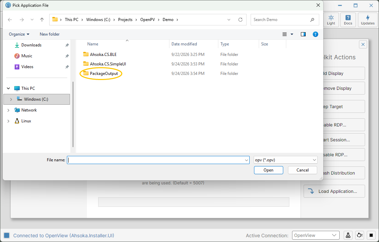Close the Toolkit Actions panel

[x=363, y=44]
